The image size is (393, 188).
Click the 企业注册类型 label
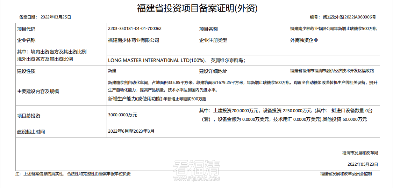pyautogui.click(x=213, y=40)
